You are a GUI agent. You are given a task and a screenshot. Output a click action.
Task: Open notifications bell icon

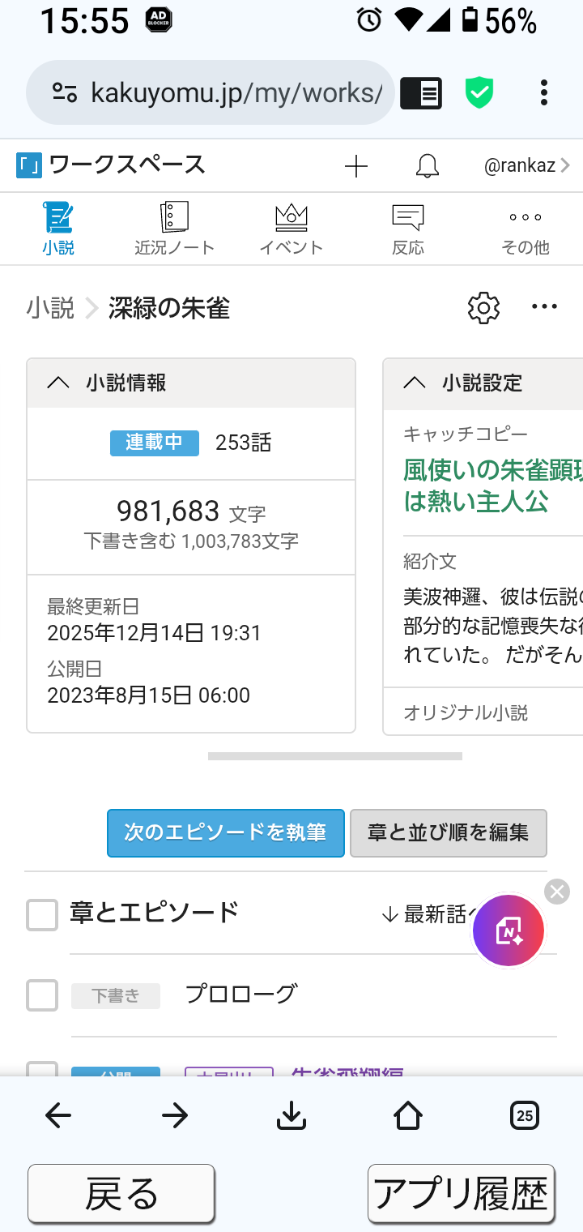coord(428,167)
